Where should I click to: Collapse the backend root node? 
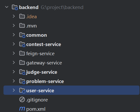point(7,7)
